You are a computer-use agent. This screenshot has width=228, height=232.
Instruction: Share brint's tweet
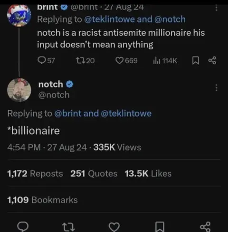(212, 60)
